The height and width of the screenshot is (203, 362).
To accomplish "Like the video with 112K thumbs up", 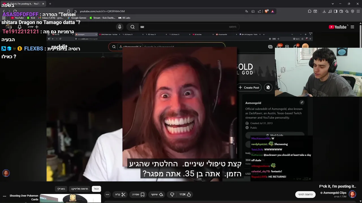I will [x=185, y=194].
